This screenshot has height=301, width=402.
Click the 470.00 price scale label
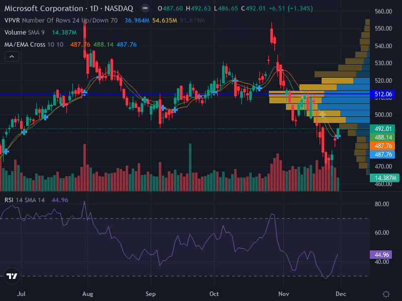pos(383,167)
